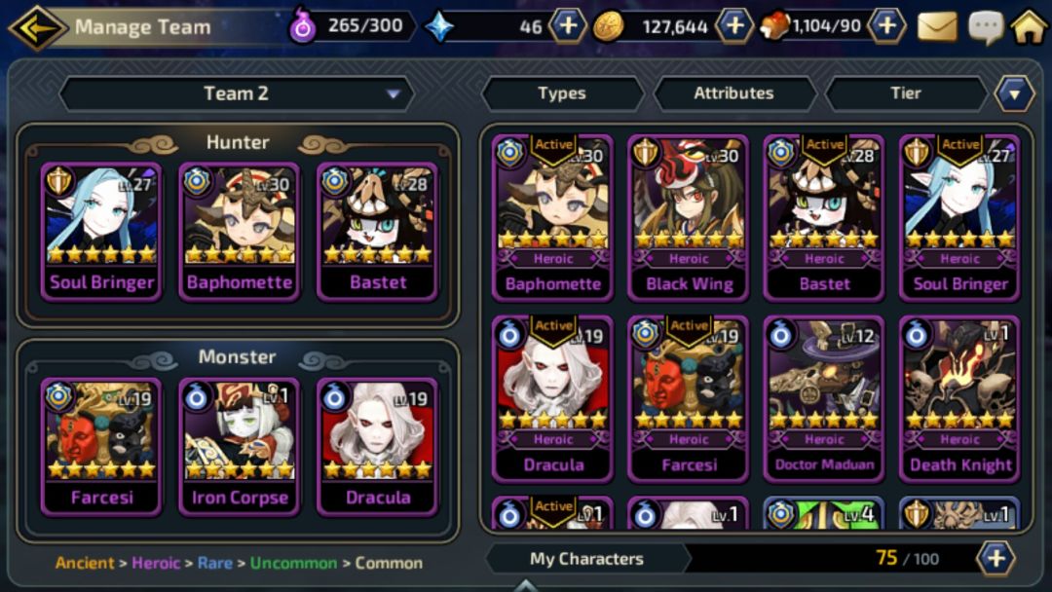Expand the sort options arrow button

(1014, 93)
